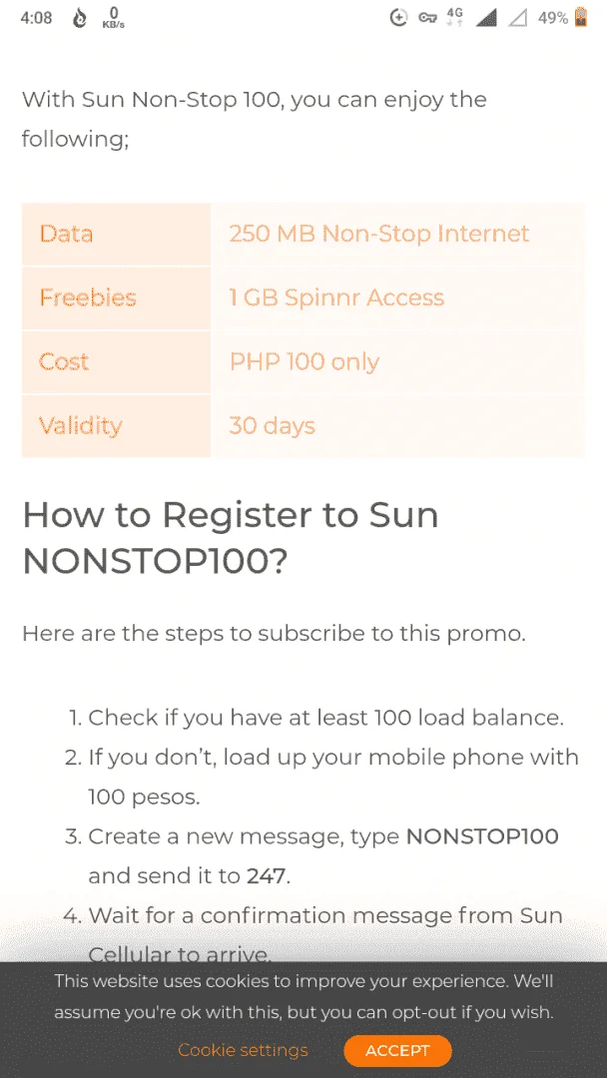Tap the 4G network indicator
The image size is (607, 1078).
tap(455, 18)
